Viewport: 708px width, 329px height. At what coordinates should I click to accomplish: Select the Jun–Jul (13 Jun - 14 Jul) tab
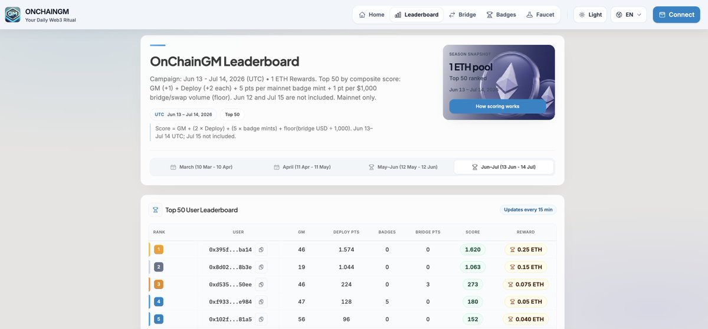pos(504,167)
